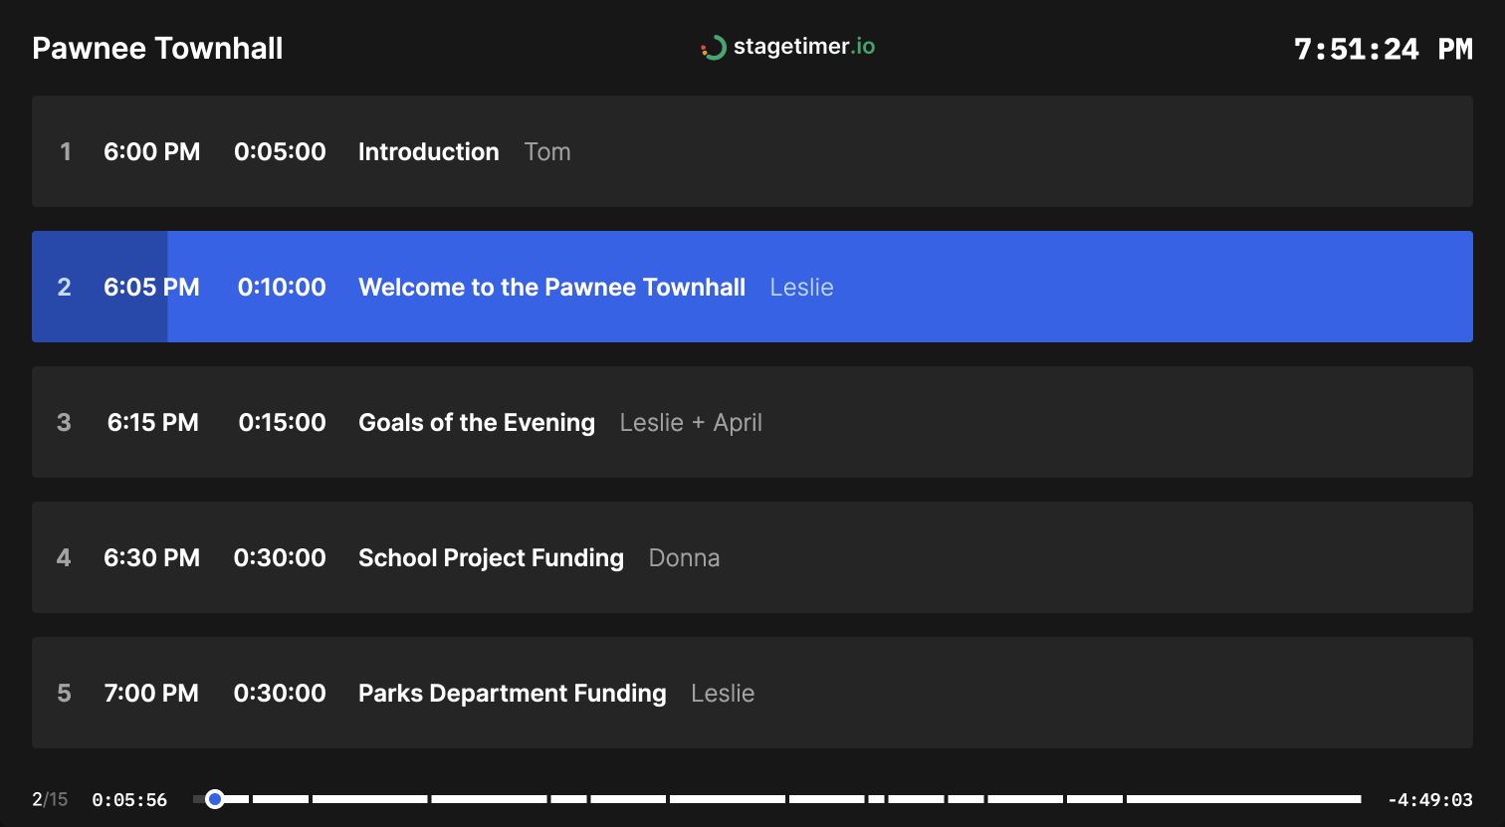Select the School Project Funding row
The image size is (1505, 827).
click(752, 557)
